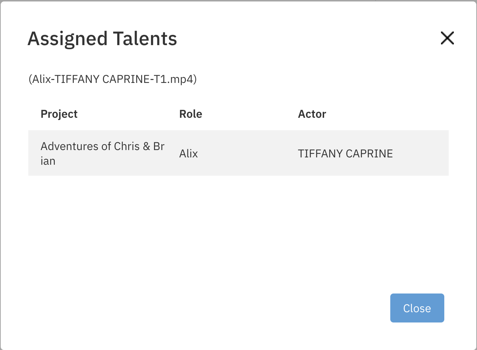
Task: Click "Adventures" in the project name
Action: tap(70, 146)
